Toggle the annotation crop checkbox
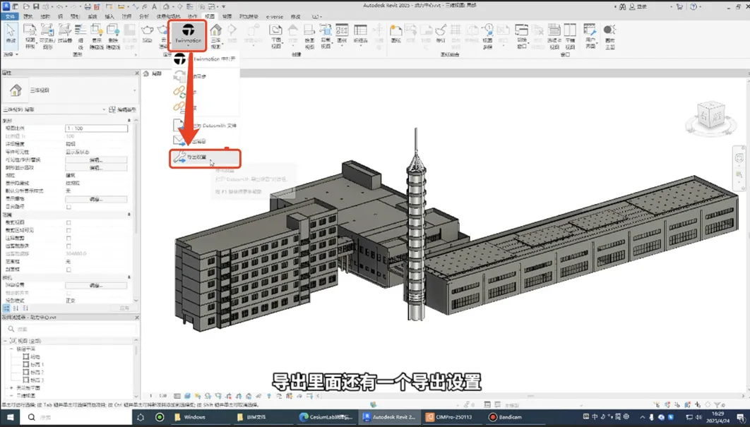The height and width of the screenshot is (427, 750). [69, 238]
